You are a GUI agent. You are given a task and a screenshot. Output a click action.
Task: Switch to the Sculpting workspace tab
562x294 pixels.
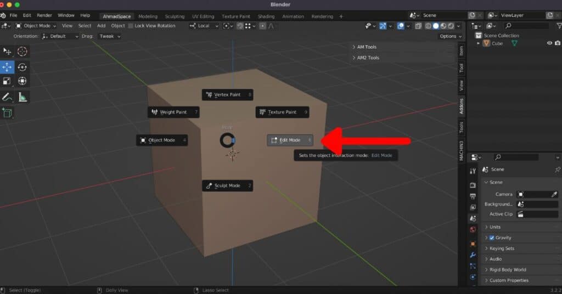[175, 16]
